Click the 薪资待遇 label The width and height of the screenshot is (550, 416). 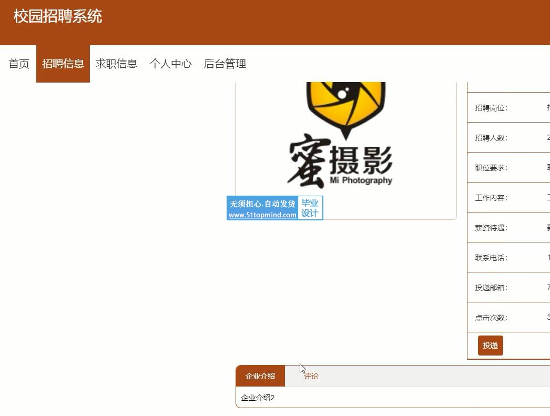pyautogui.click(x=491, y=228)
